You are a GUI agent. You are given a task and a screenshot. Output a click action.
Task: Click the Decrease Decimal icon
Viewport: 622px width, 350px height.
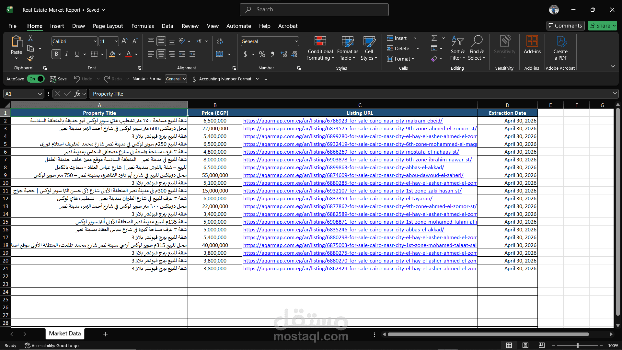tap(294, 54)
